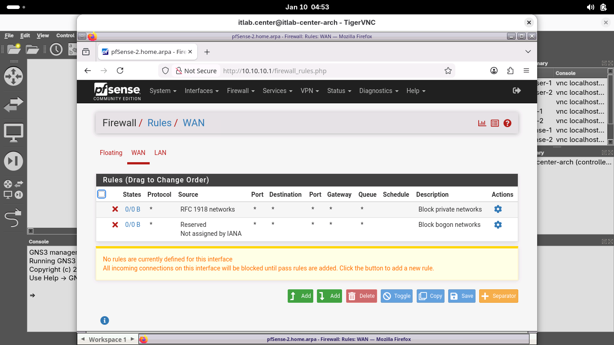Image resolution: width=614 pixels, height=345 pixels.
Task: Expand the Firewall dropdown menu
Action: pos(240,91)
